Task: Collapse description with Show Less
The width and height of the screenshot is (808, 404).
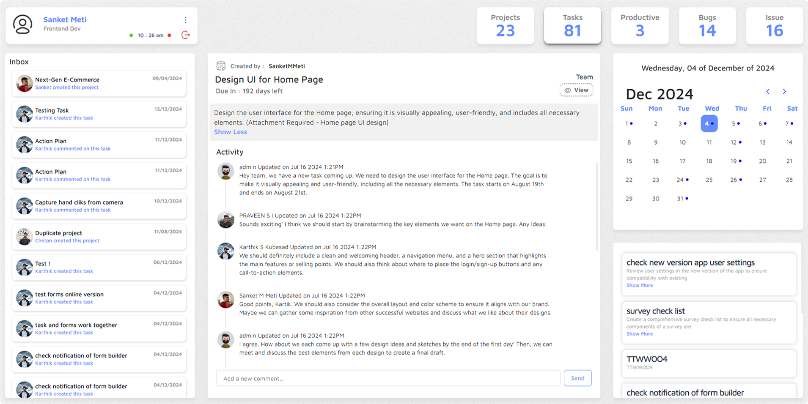Action: (x=231, y=132)
